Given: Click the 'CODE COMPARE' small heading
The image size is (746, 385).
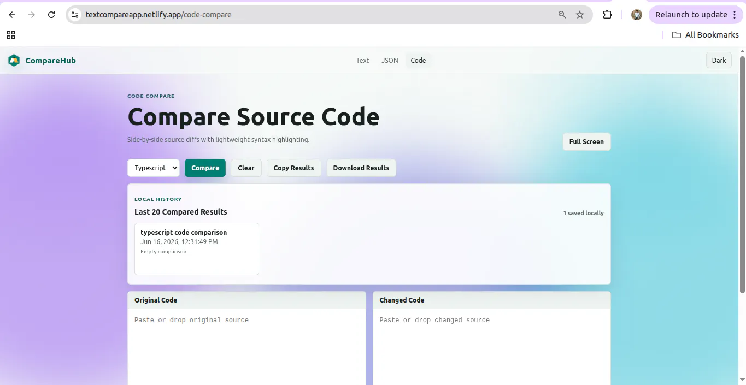Looking at the screenshot, I should pyautogui.click(x=151, y=96).
